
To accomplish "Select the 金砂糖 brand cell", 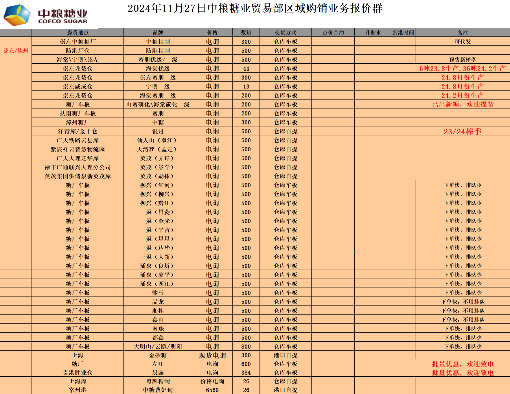I will 158,355.
